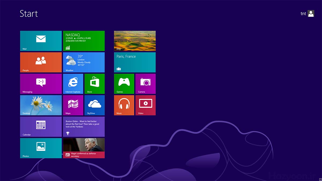Screen dimensions: 322x181
Task: Open the Windows Store tile
Action: pyautogui.click(x=94, y=84)
